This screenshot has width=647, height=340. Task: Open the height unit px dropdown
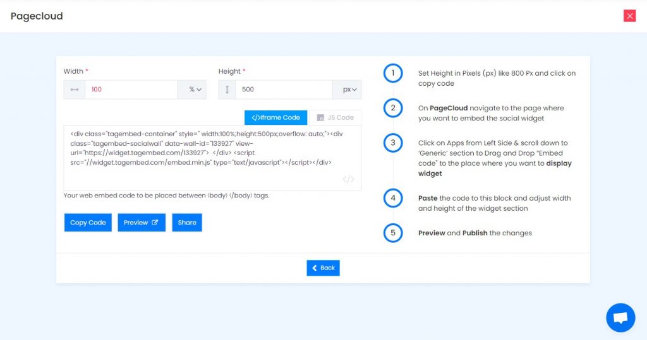[x=347, y=90]
